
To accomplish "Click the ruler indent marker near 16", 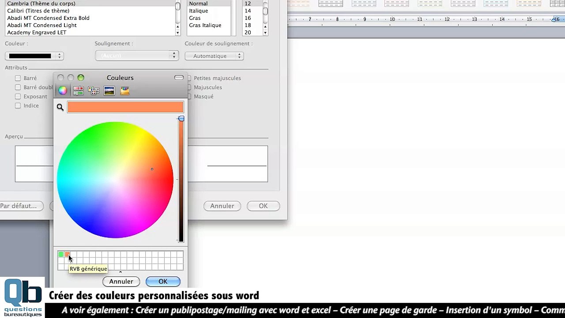I will (555, 19).
